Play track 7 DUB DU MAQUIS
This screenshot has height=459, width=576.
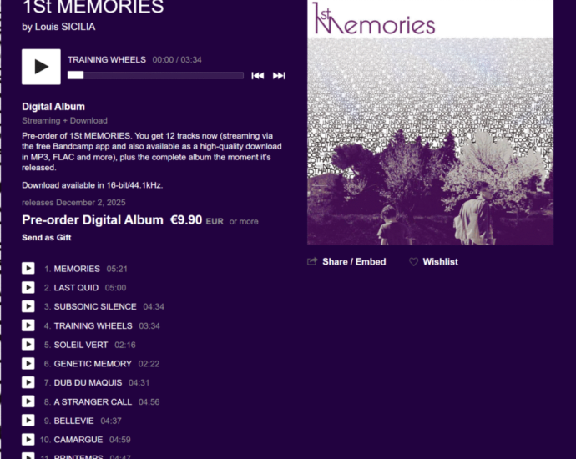(x=28, y=382)
